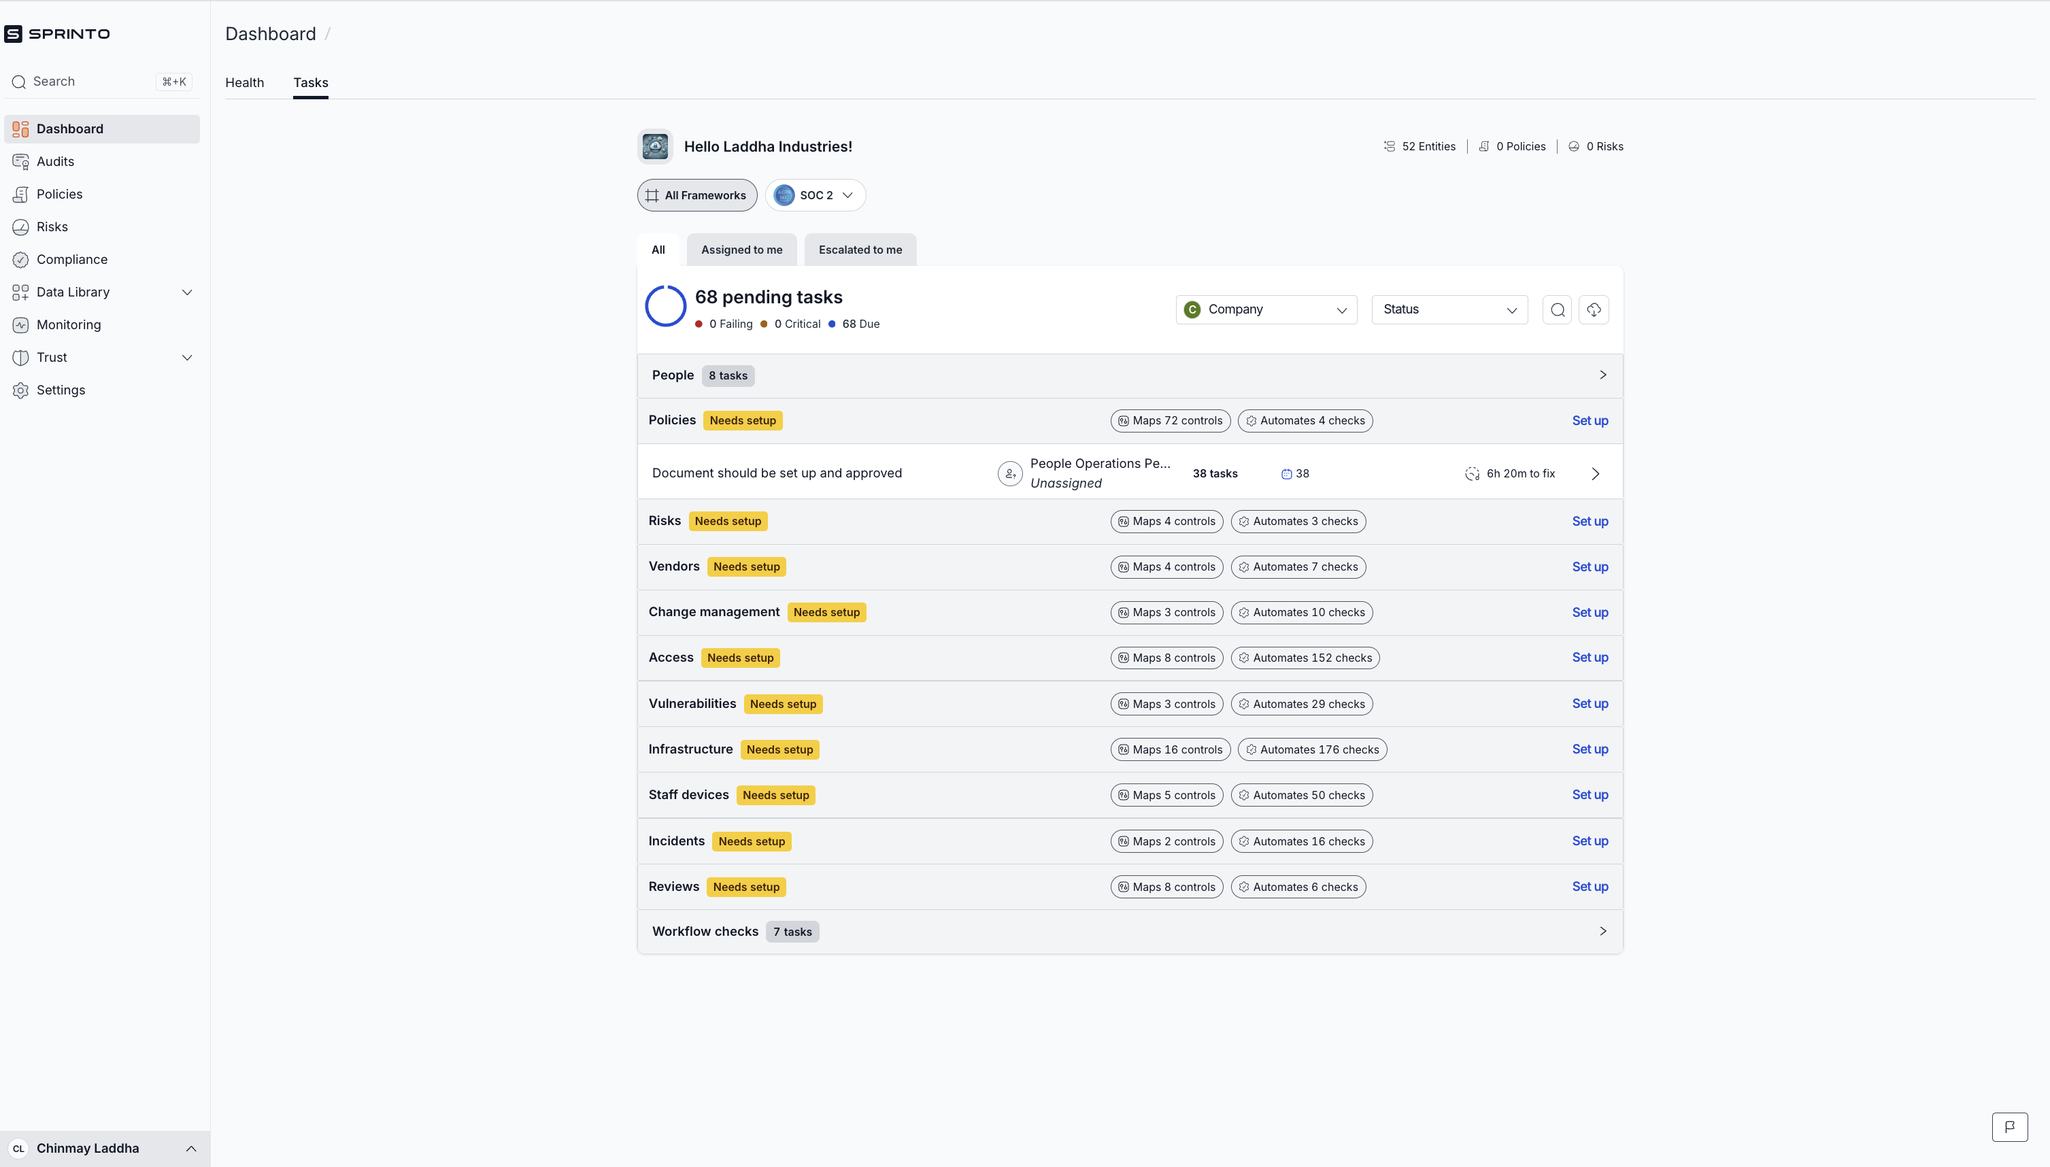Select the All Frameworks filter chip
The image size is (2050, 1167).
tap(696, 196)
